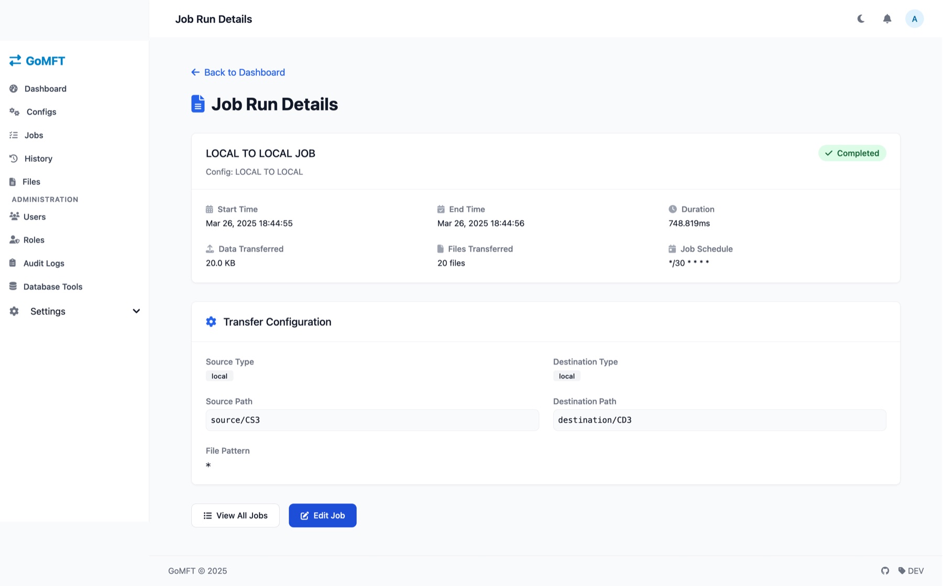Click the Destination Type local badge
The width and height of the screenshot is (943, 586).
click(567, 376)
